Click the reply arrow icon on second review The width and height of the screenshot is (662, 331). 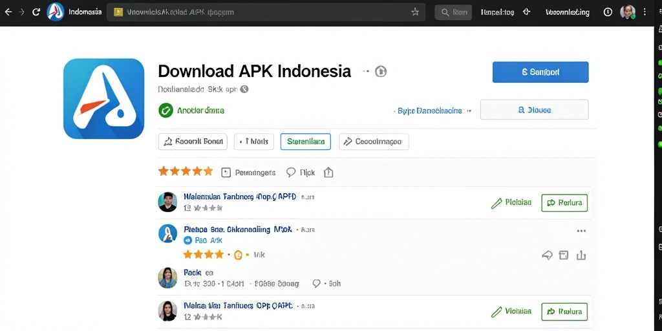(x=547, y=255)
